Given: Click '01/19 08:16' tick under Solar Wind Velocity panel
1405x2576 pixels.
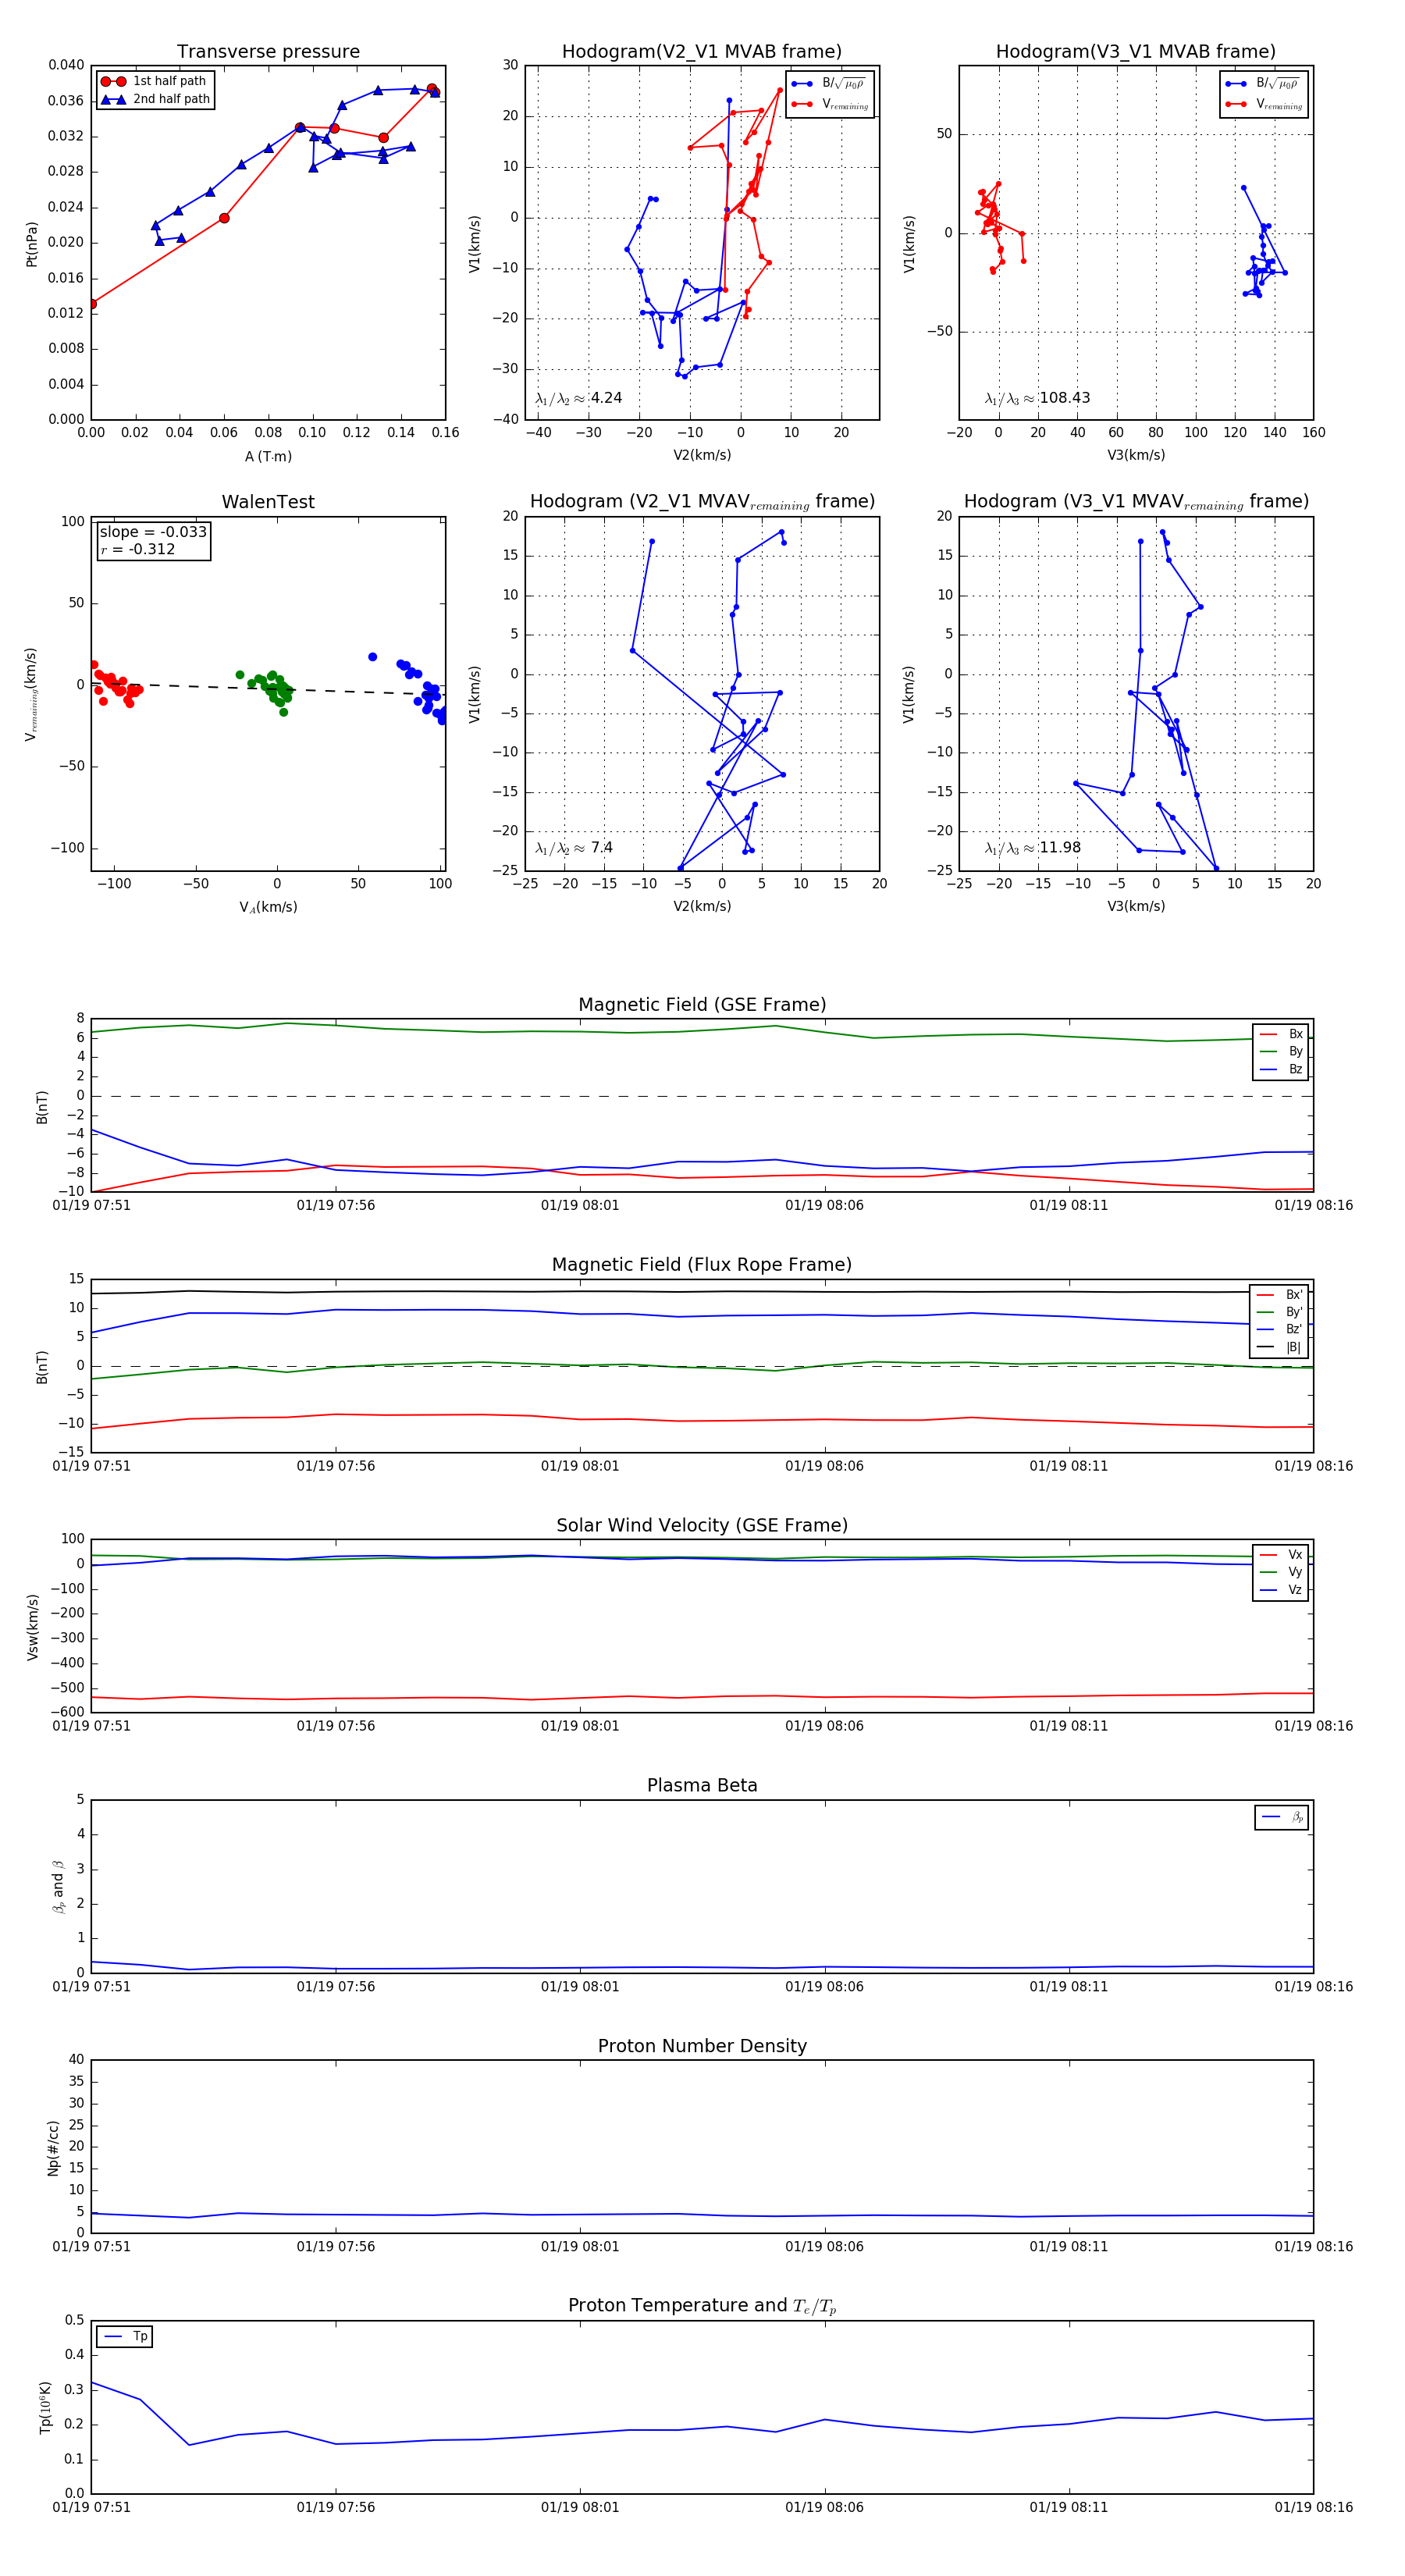Looking at the screenshot, I should click(1314, 1726).
